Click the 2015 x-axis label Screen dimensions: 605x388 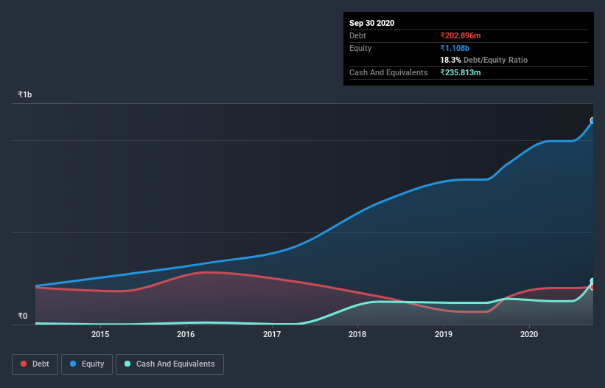point(100,334)
